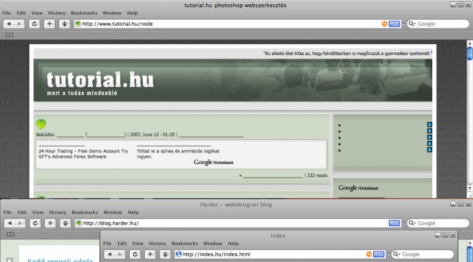Click scrollbar thumb in tutorial.hu window
The width and height of the screenshot is (473, 262).
[470, 53]
